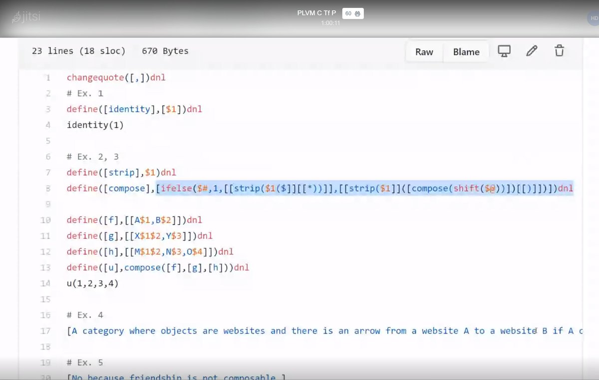Click line number 8

[x=48, y=188]
